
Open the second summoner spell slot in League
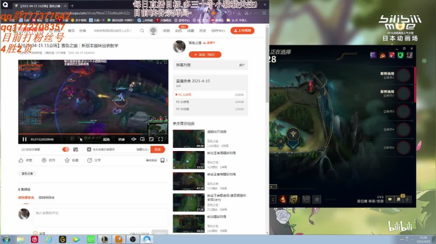(293, 199)
